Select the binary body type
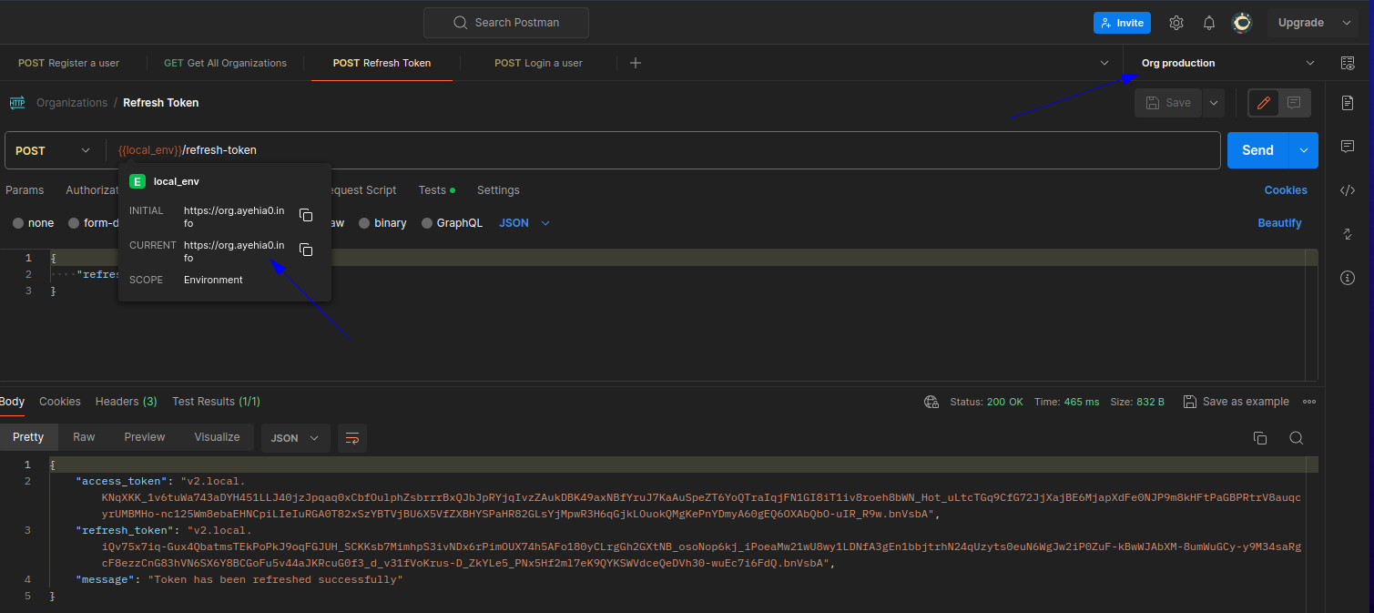 pos(382,223)
